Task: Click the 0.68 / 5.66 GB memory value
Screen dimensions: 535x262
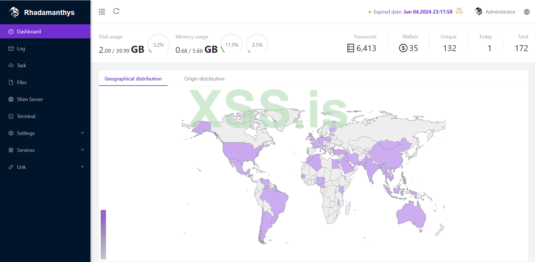Action: click(x=196, y=49)
